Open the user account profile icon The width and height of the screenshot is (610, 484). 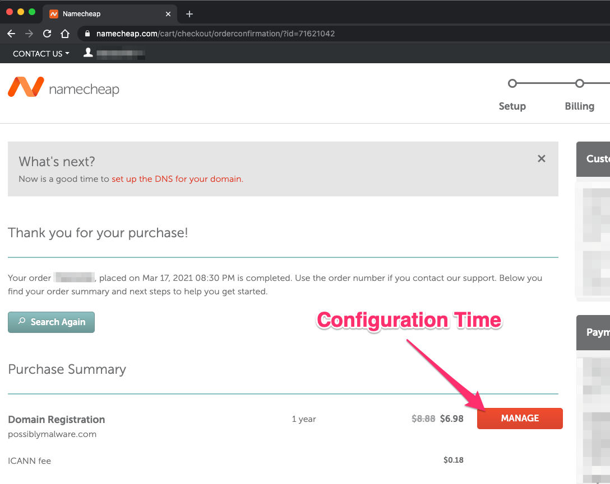coord(89,53)
